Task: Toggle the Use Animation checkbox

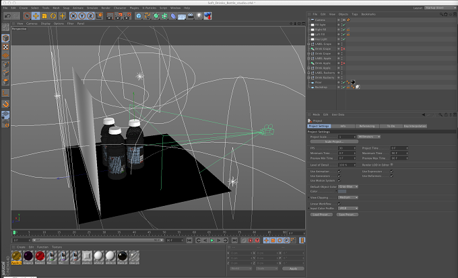Action: (339, 172)
